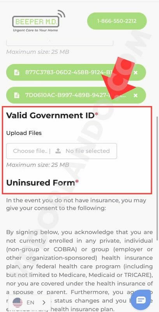Expand the EN language selector arrow
The width and height of the screenshot is (159, 312).
(x=44, y=303)
